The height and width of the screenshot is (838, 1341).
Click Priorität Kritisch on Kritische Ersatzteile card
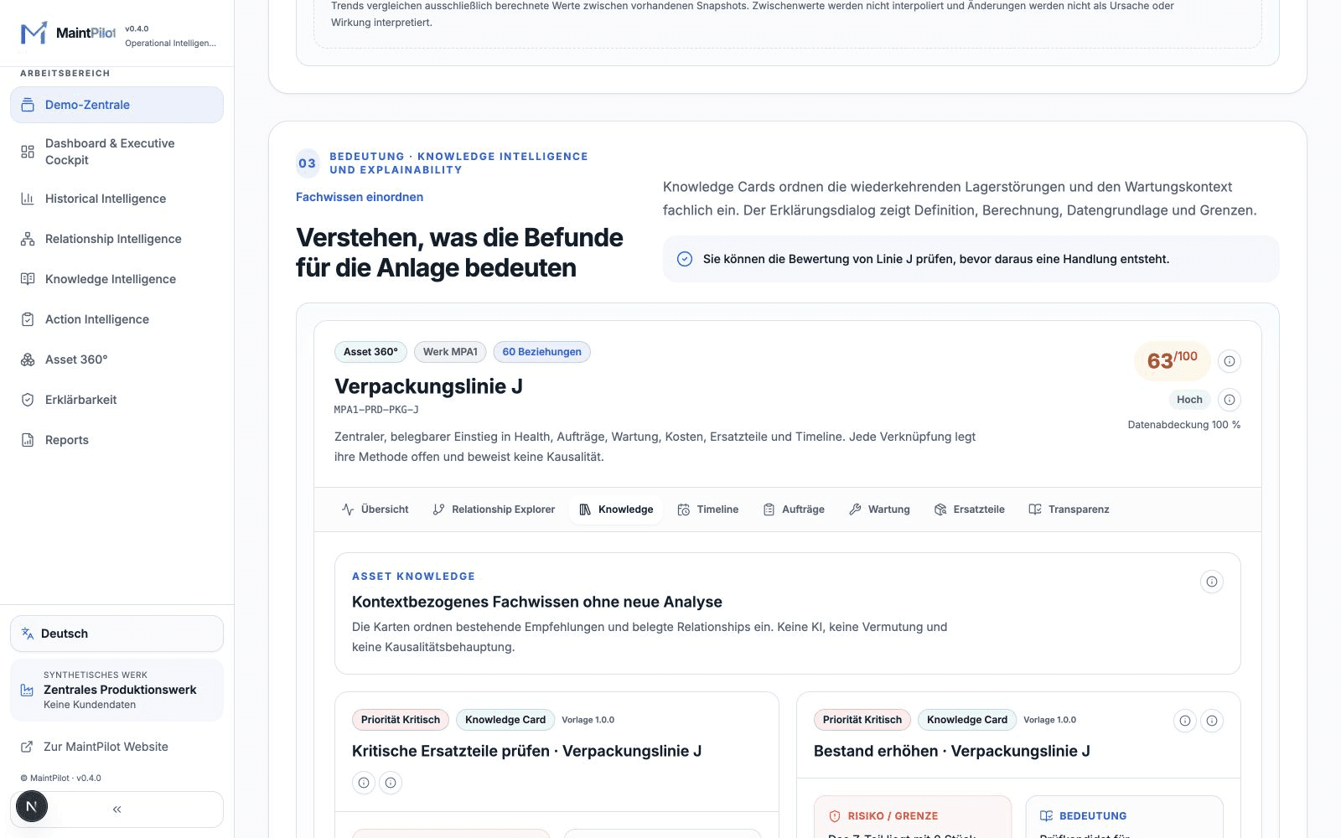tap(401, 720)
